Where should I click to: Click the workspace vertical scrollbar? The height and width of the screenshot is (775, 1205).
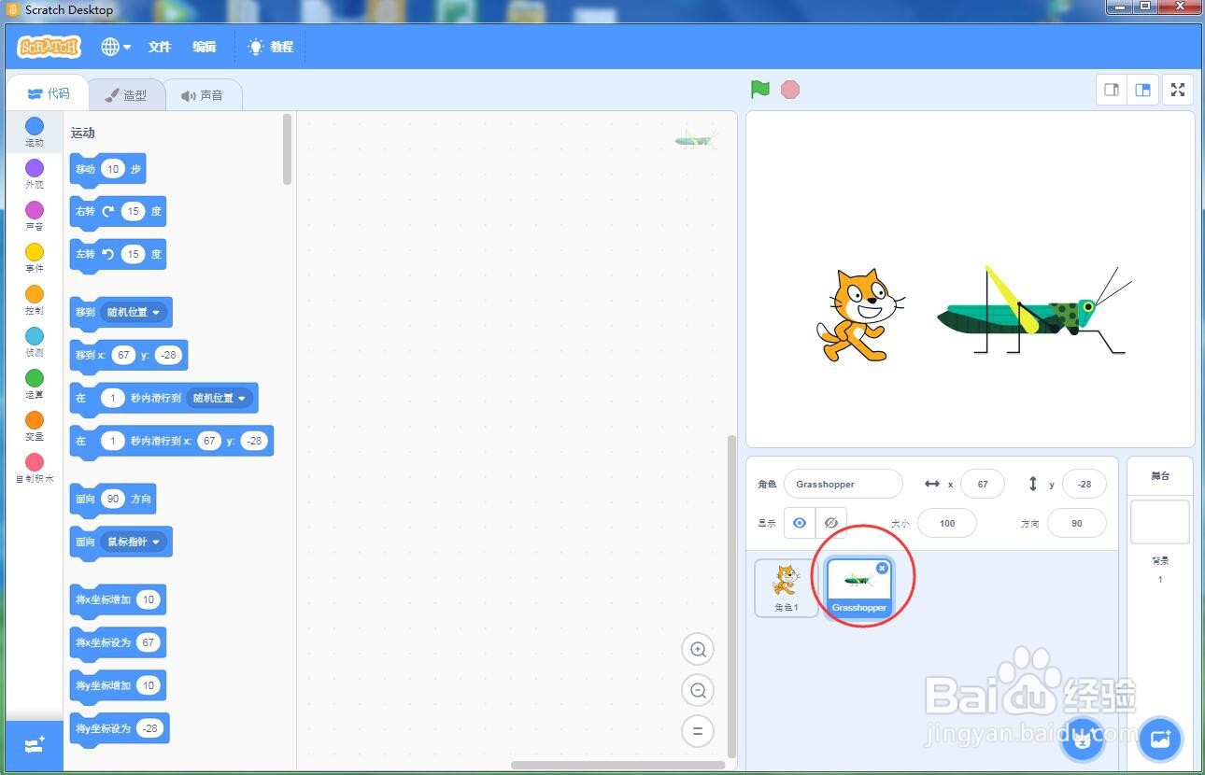[731, 596]
